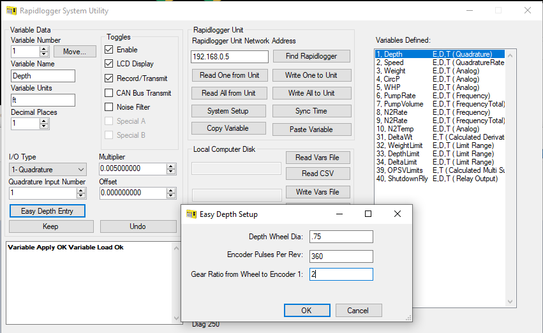Maximize the Easy Depth Setup dialog

(x=368, y=214)
